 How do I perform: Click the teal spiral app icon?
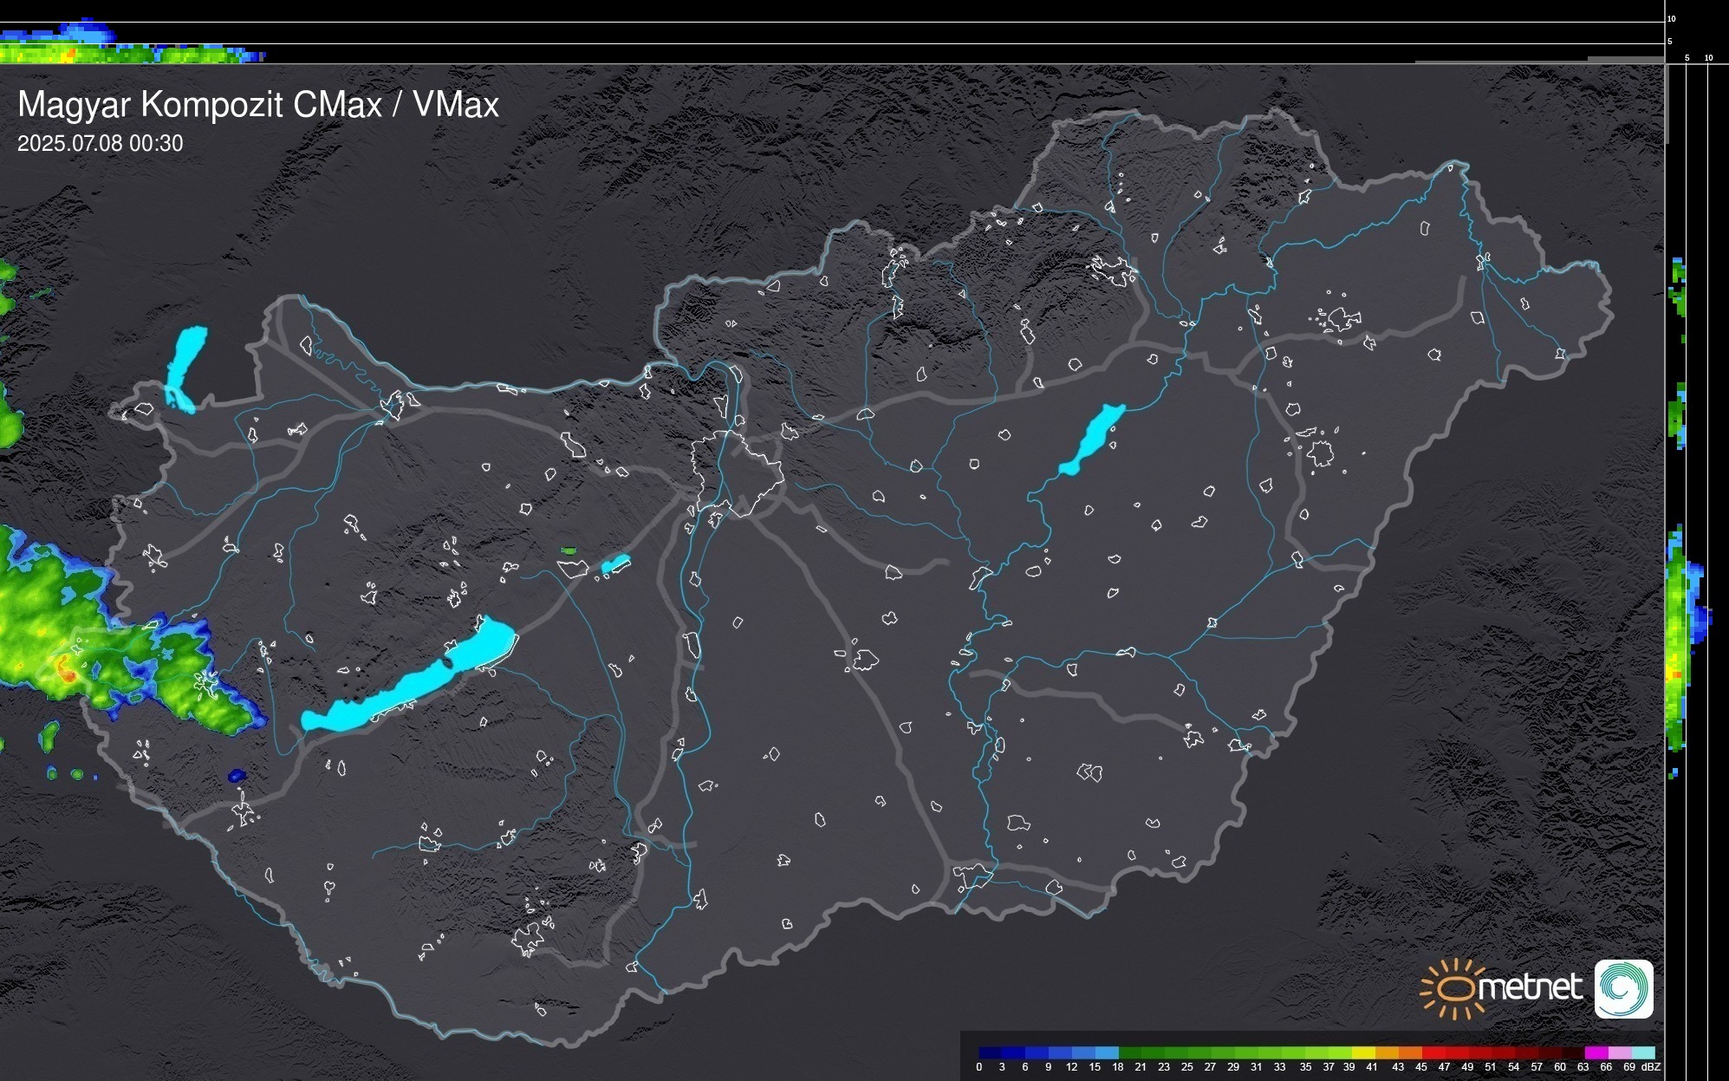1623,989
